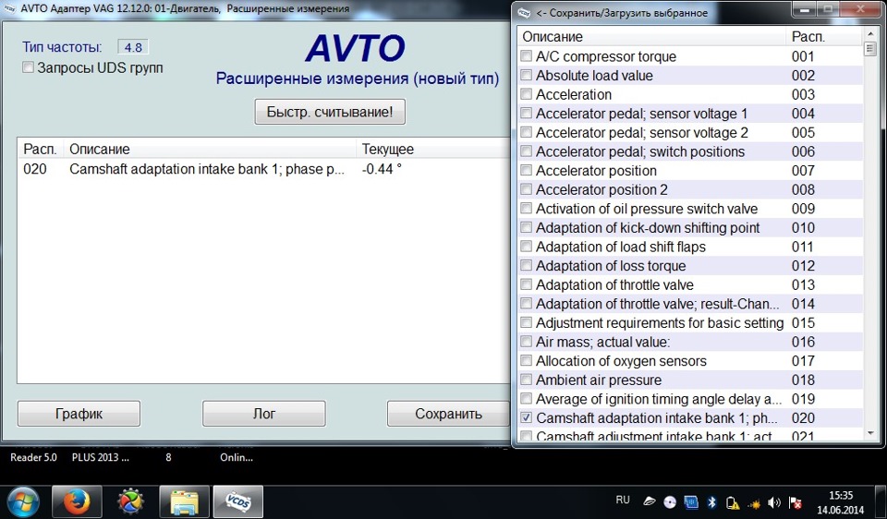Select Adaptation of throttle valve; result-Chan... row
This screenshot has width=887, height=519.
click(690, 304)
